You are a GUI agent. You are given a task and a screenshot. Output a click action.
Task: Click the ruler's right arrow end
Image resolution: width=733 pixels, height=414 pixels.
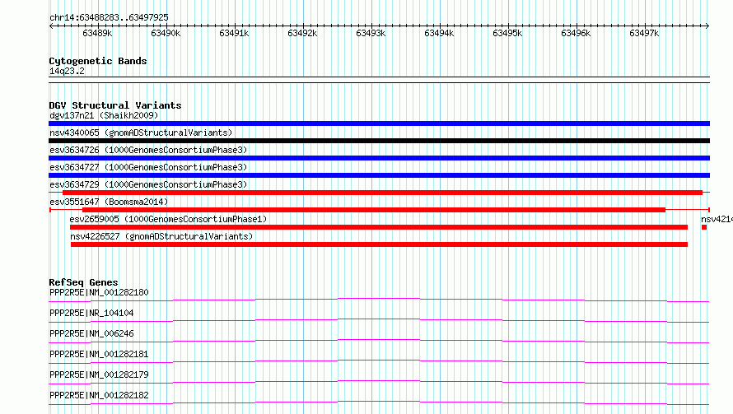[x=707, y=26]
